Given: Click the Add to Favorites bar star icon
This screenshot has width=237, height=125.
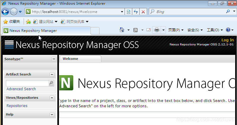Looking at the screenshot, I should click(28, 22).
